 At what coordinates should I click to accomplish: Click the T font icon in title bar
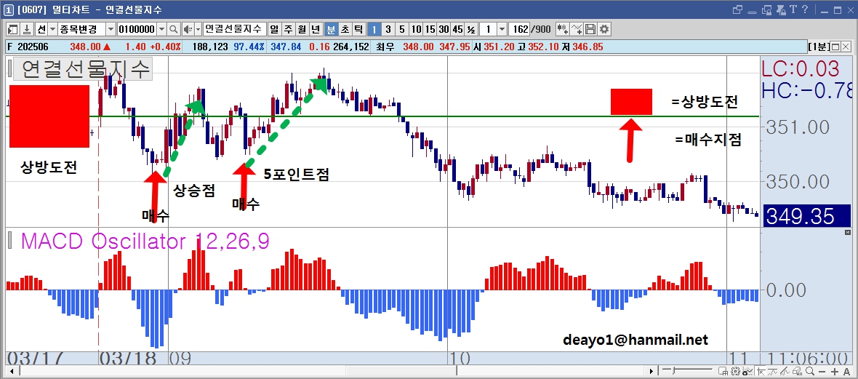click(x=793, y=10)
